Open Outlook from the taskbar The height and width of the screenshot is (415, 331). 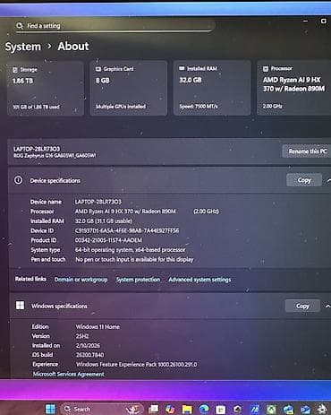click(305, 410)
